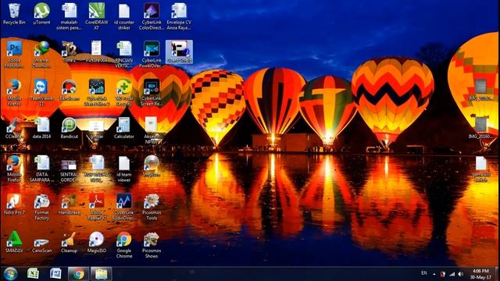Screen dimensions: 500x281
Task: Select the CyberLink WaveEditor 2 shortcut
Action: coord(96,92)
